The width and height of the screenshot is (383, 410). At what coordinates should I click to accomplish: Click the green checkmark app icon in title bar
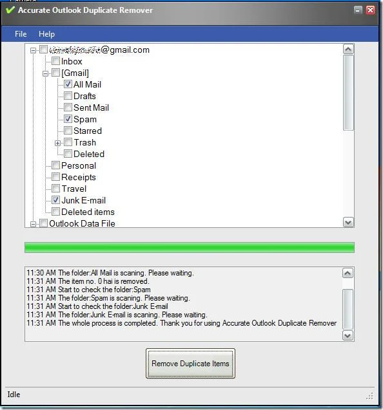tap(10, 10)
